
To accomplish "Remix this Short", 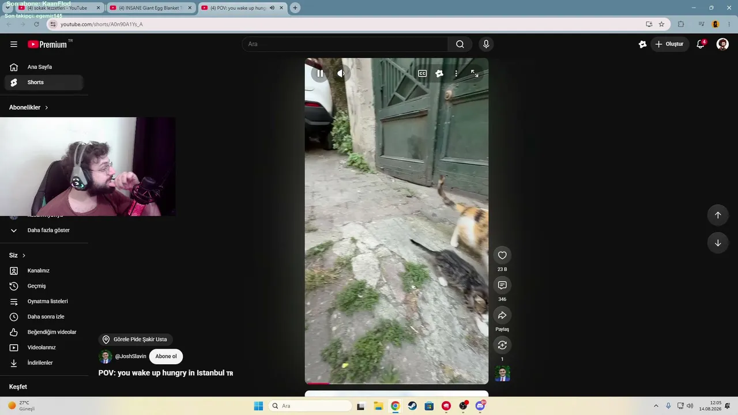I will coord(502,345).
